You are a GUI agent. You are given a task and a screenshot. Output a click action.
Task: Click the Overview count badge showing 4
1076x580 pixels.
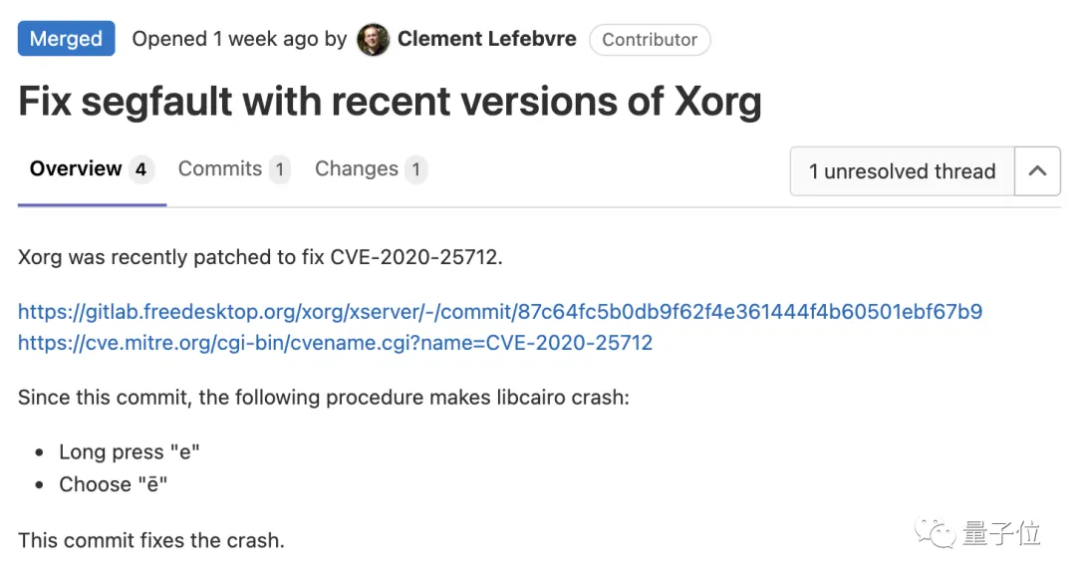140,169
